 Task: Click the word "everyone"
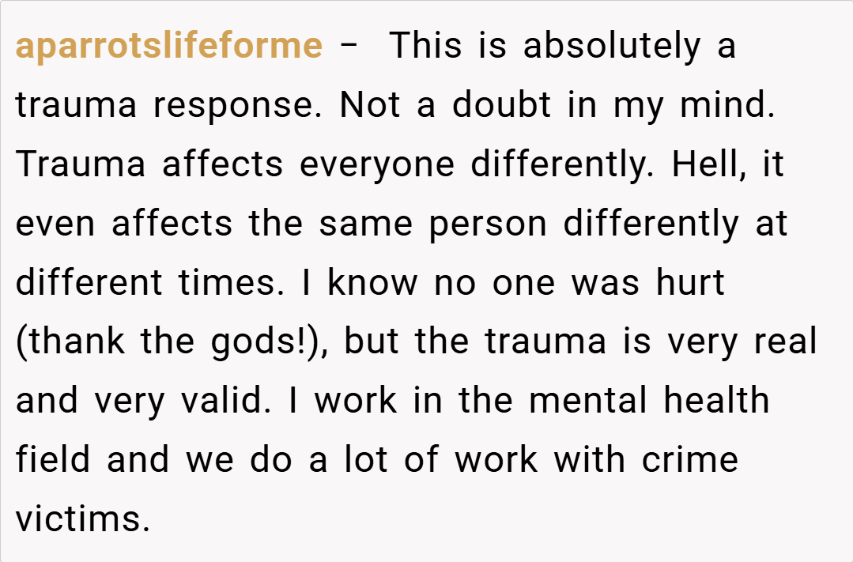click(x=377, y=164)
